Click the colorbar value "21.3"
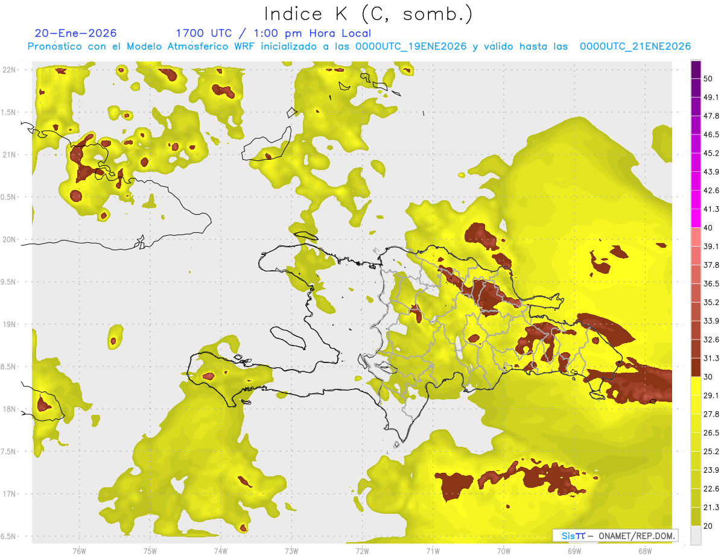The height and width of the screenshot is (559, 724). pos(711,508)
